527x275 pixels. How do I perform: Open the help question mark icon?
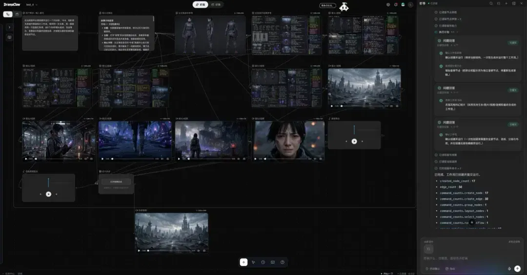(x=283, y=262)
